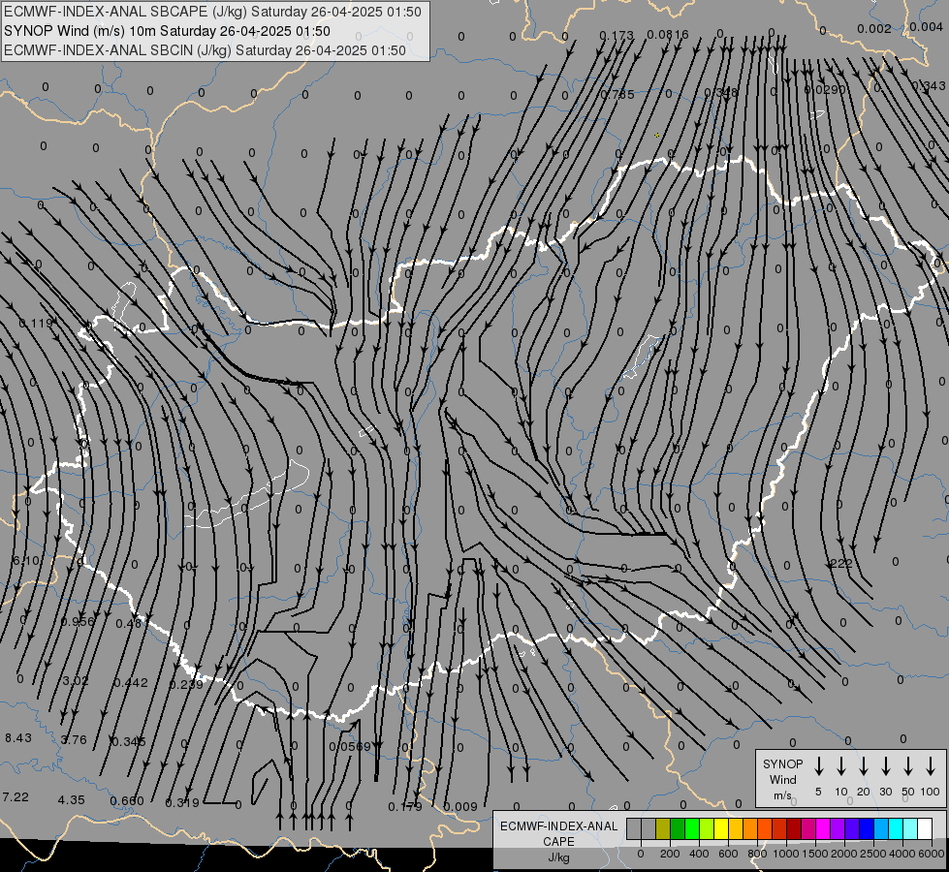Click the CAPE value 0.660 on map

[126, 801]
